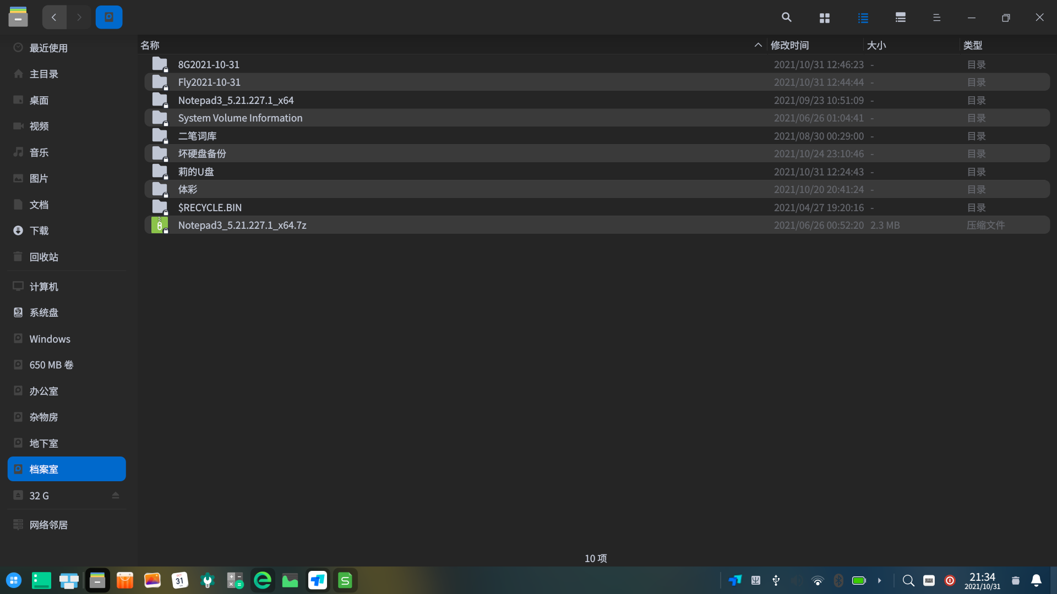Open 回收站 in the sidebar

click(x=43, y=257)
